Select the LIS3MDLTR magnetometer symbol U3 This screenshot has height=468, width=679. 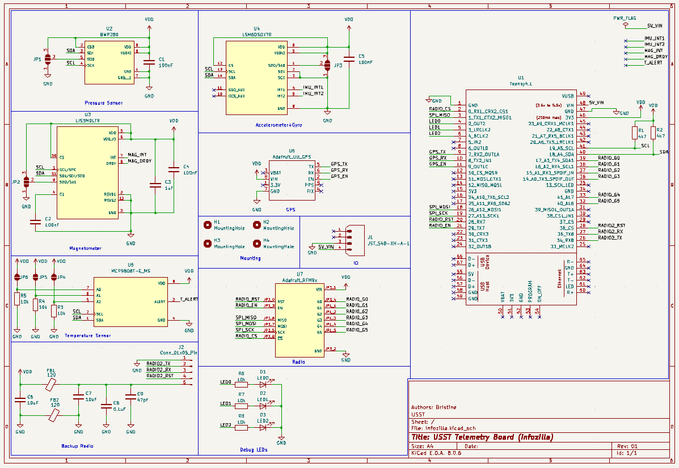click(x=87, y=172)
